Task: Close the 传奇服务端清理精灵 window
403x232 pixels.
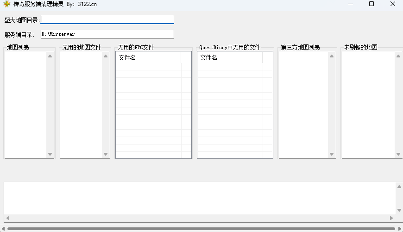Action: coord(393,4)
